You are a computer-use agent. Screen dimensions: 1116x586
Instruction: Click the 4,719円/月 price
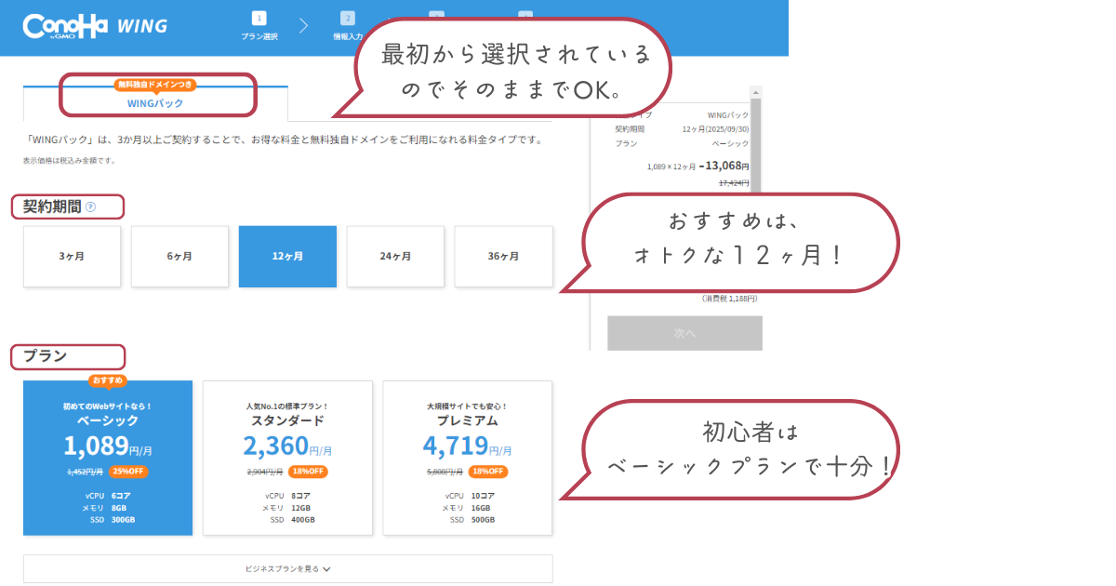(468, 446)
